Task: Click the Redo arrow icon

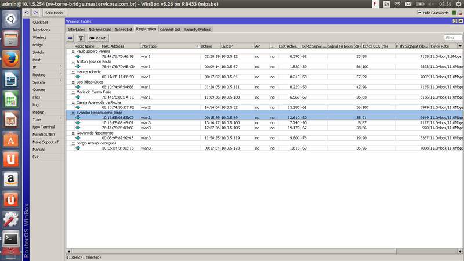Action: click(x=36, y=13)
